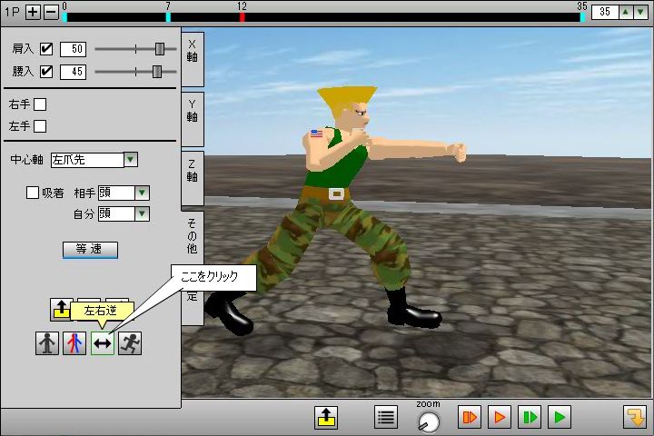Viewport: 654px width, 436px height.
Task: Click the orange return arrow icon
Action: 635,417
